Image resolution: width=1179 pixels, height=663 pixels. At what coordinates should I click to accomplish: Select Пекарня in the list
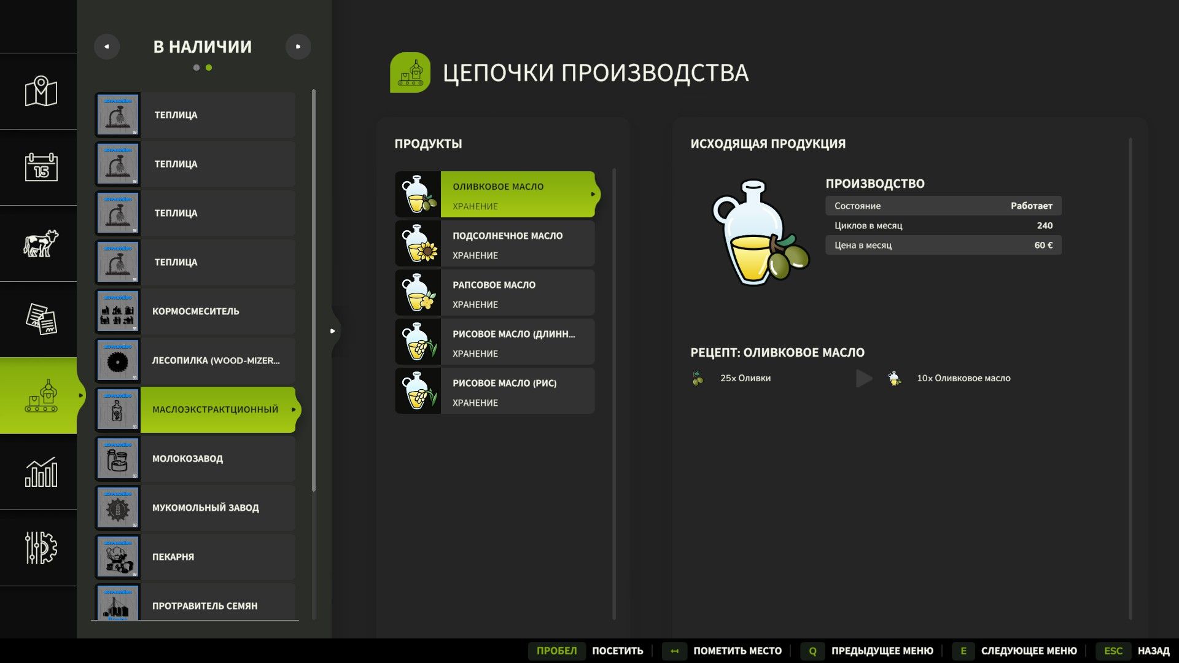tap(195, 557)
